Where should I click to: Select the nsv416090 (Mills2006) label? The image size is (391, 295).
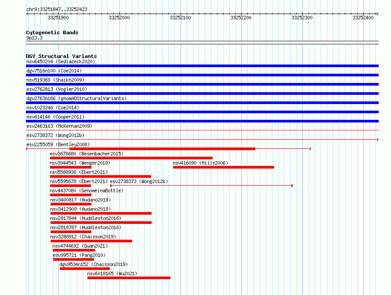point(200,163)
